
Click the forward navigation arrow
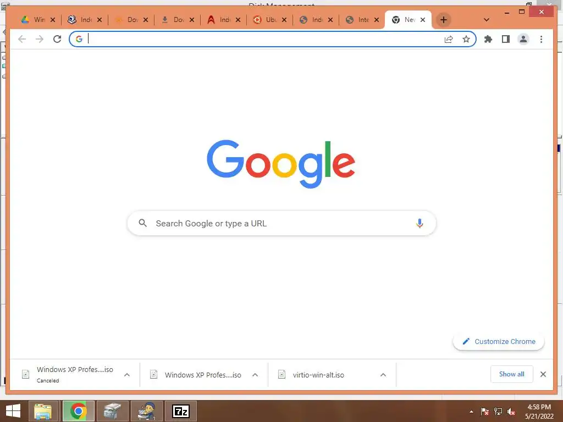click(40, 39)
